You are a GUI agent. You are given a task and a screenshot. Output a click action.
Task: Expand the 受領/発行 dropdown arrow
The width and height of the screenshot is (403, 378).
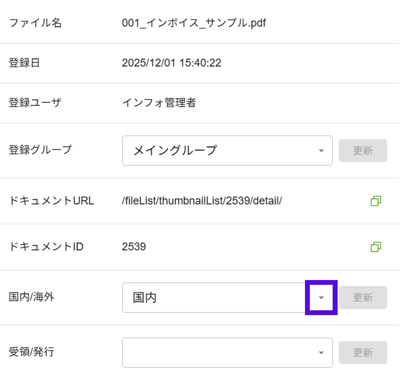[321, 353]
